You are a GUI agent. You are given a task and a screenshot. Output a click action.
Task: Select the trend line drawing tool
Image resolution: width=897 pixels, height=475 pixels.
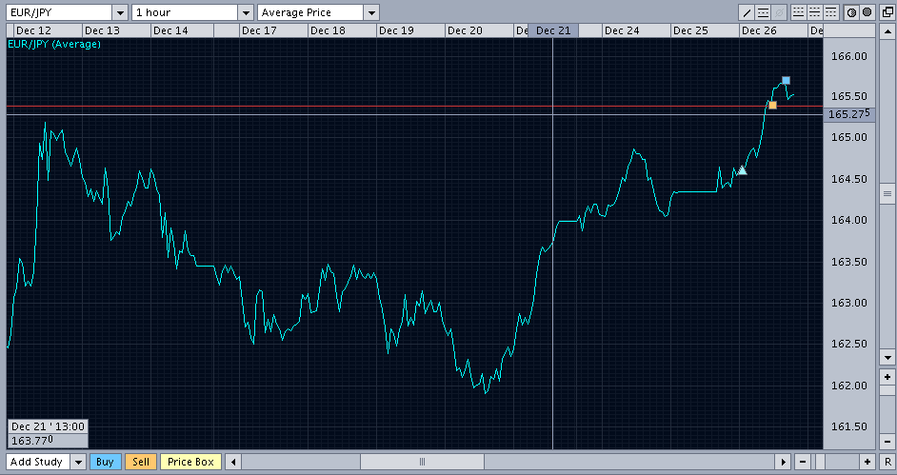tap(747, 12)
